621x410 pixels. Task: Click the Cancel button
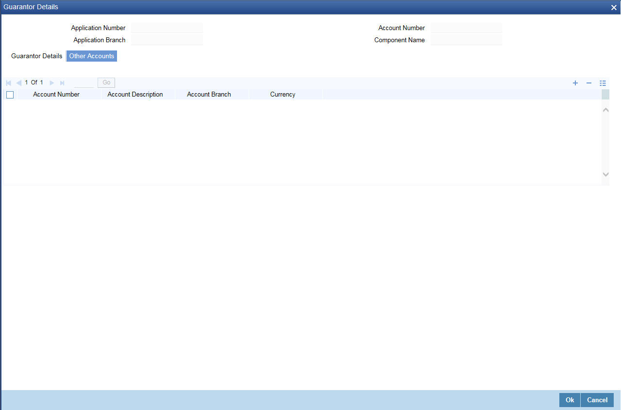pyautogui.click(x=597, y=400)
